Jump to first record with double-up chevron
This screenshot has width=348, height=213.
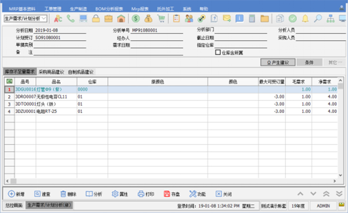click(326, 194)
